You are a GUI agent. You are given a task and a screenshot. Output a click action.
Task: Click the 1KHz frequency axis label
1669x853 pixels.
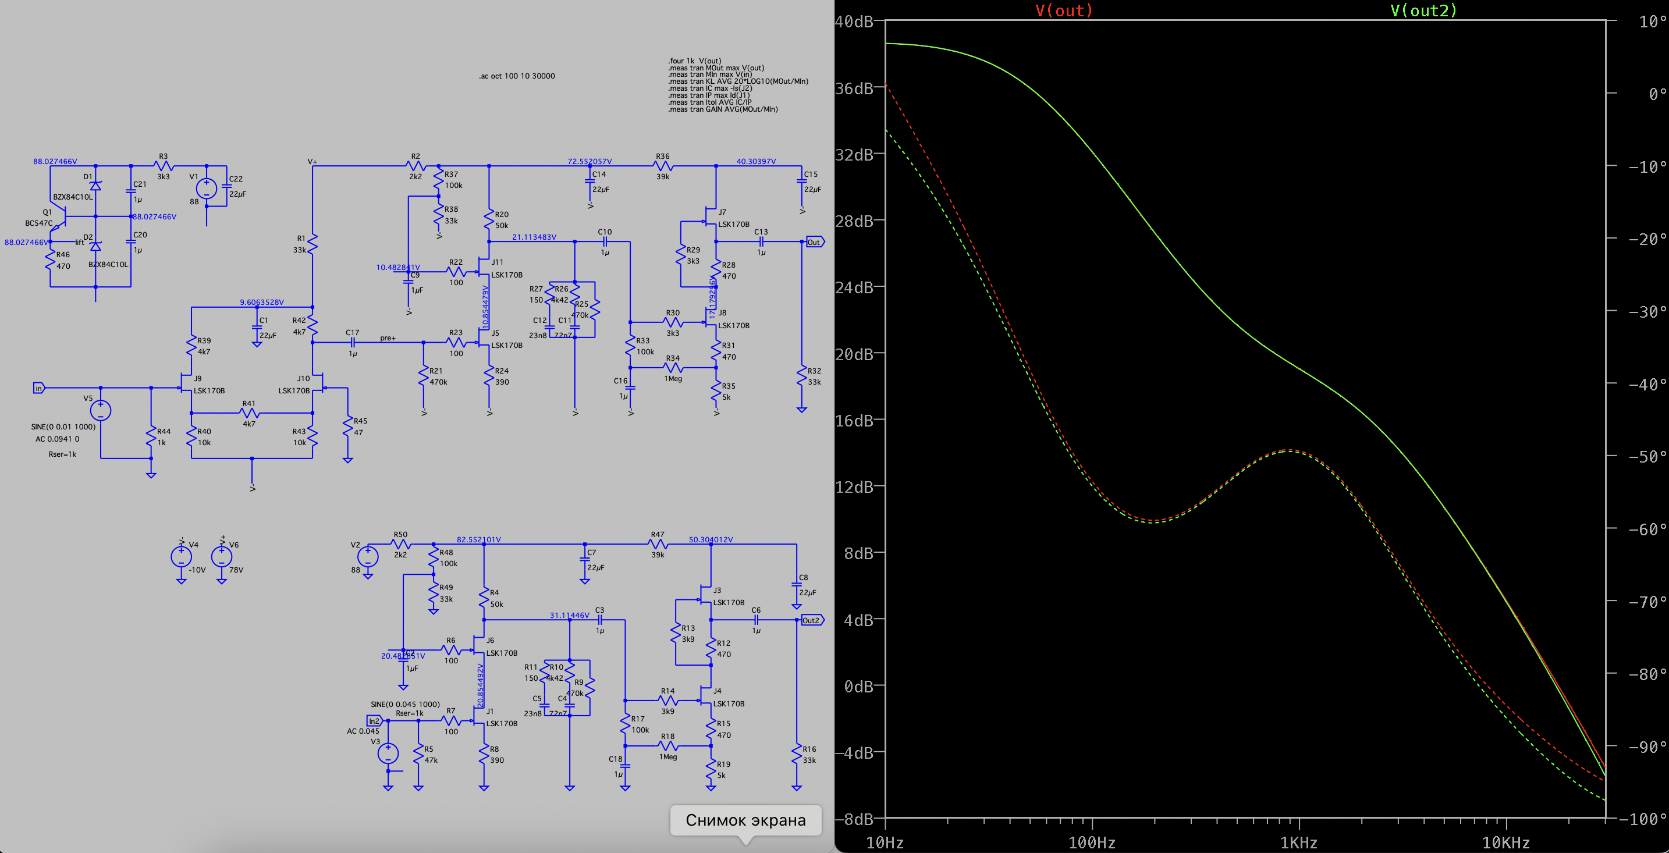pyautogui.click(x=1298, y=842)
